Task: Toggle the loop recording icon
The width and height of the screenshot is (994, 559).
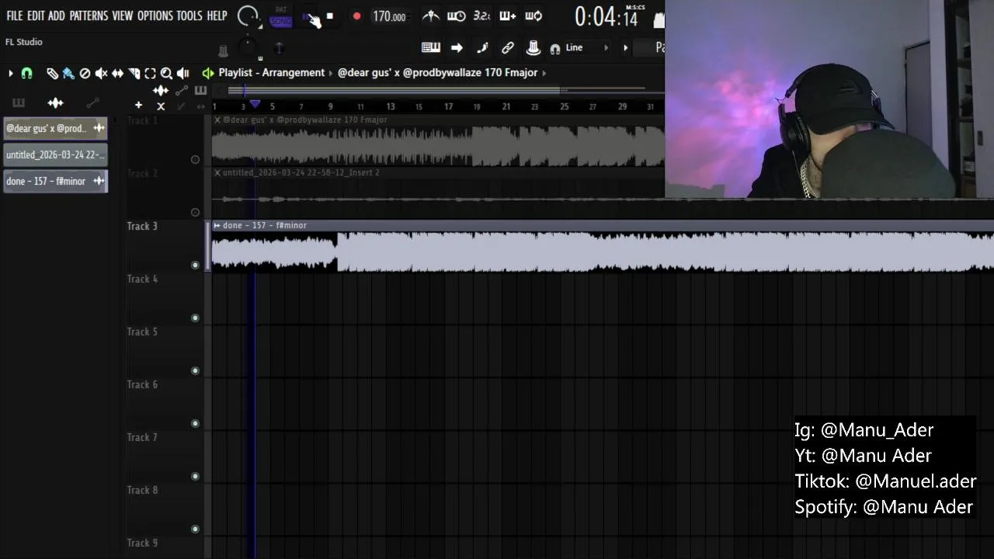Action: point(533,16)
